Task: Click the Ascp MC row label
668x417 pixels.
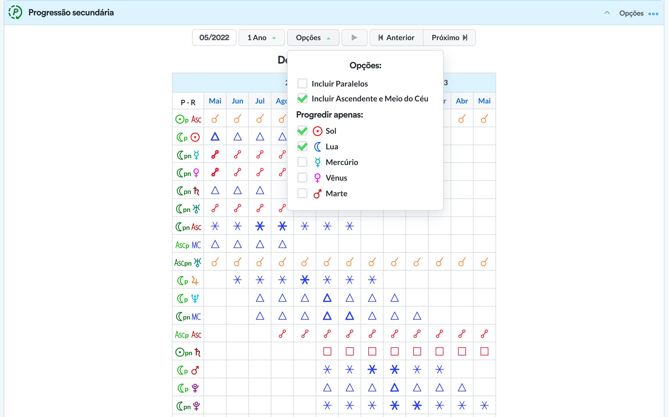Action: (188, 245)
